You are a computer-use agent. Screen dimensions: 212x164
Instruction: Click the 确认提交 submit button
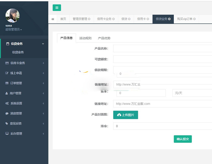183,139
